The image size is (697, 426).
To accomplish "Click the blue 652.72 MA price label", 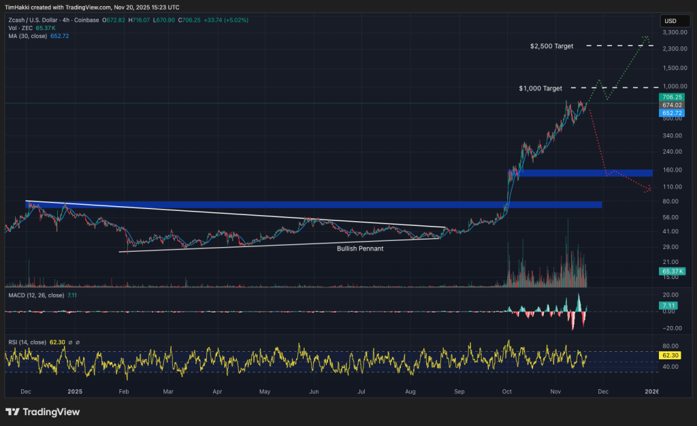I will click(670, 114).
